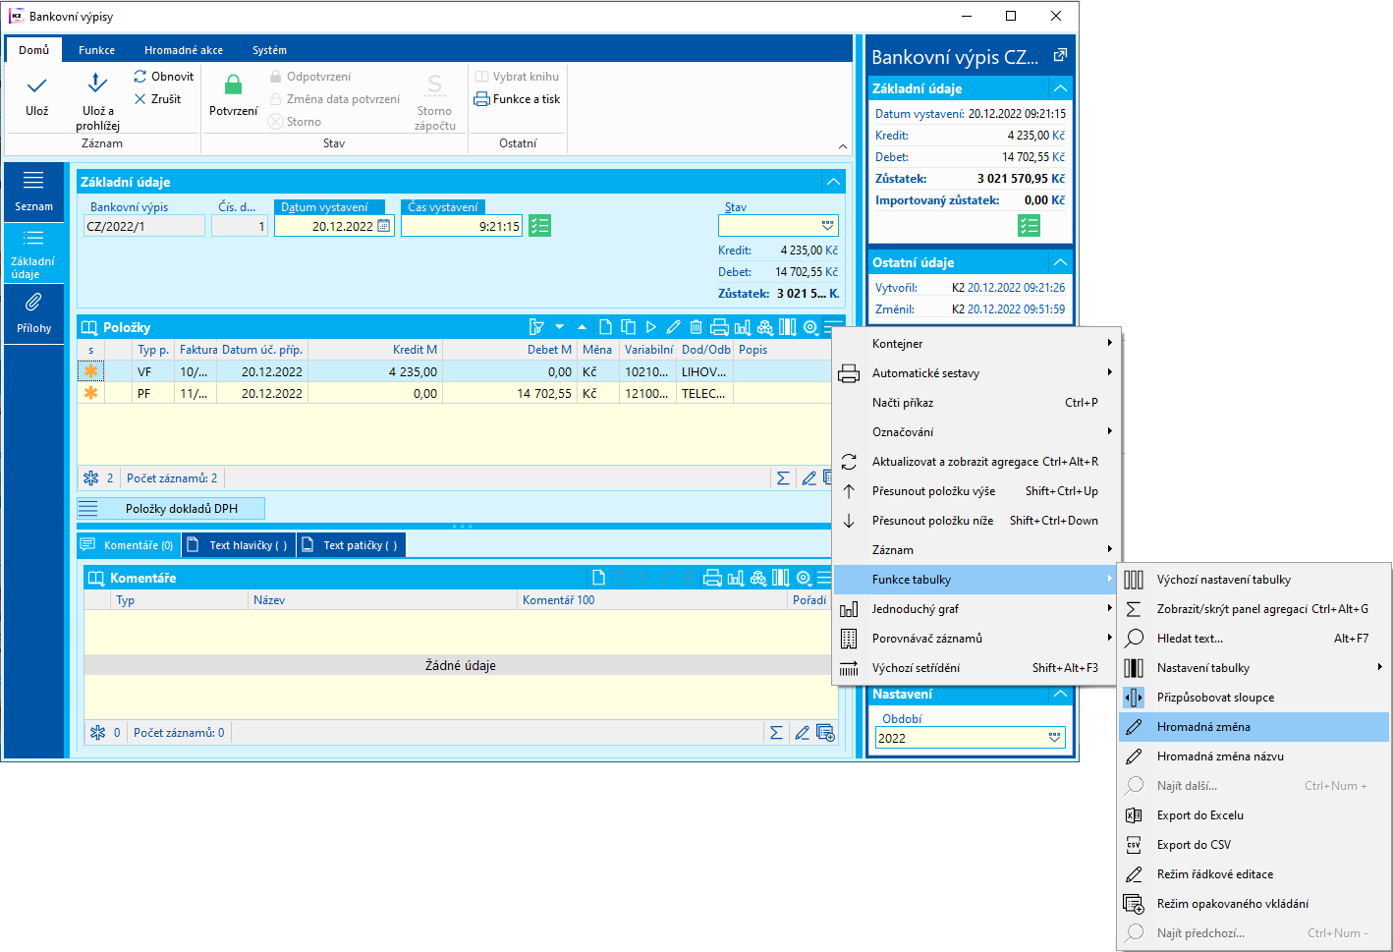Click trash delete icon in Položky toolbar

(696, 327)
